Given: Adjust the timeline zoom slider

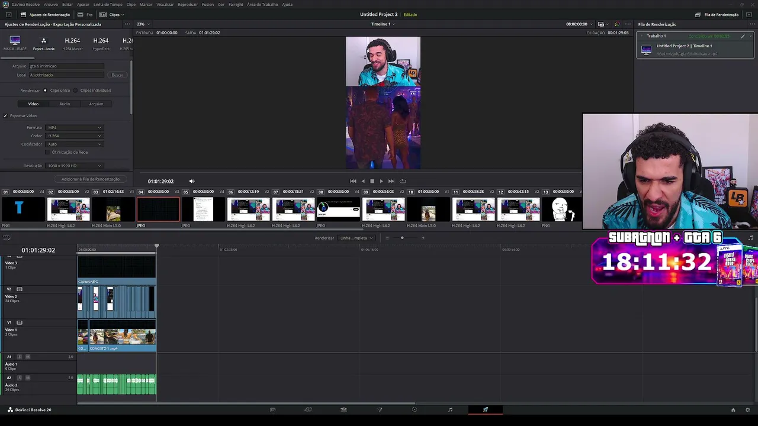Looking at the screenshot, I should pos(402,238).
